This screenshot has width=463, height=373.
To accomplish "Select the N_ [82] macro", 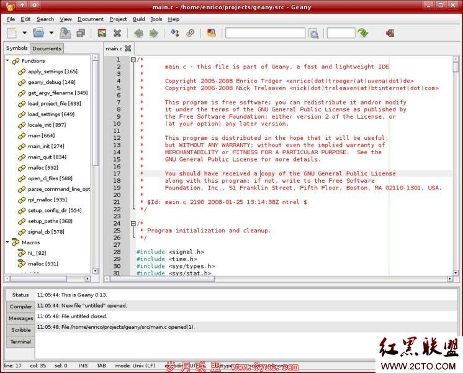I will pos(37,253).
